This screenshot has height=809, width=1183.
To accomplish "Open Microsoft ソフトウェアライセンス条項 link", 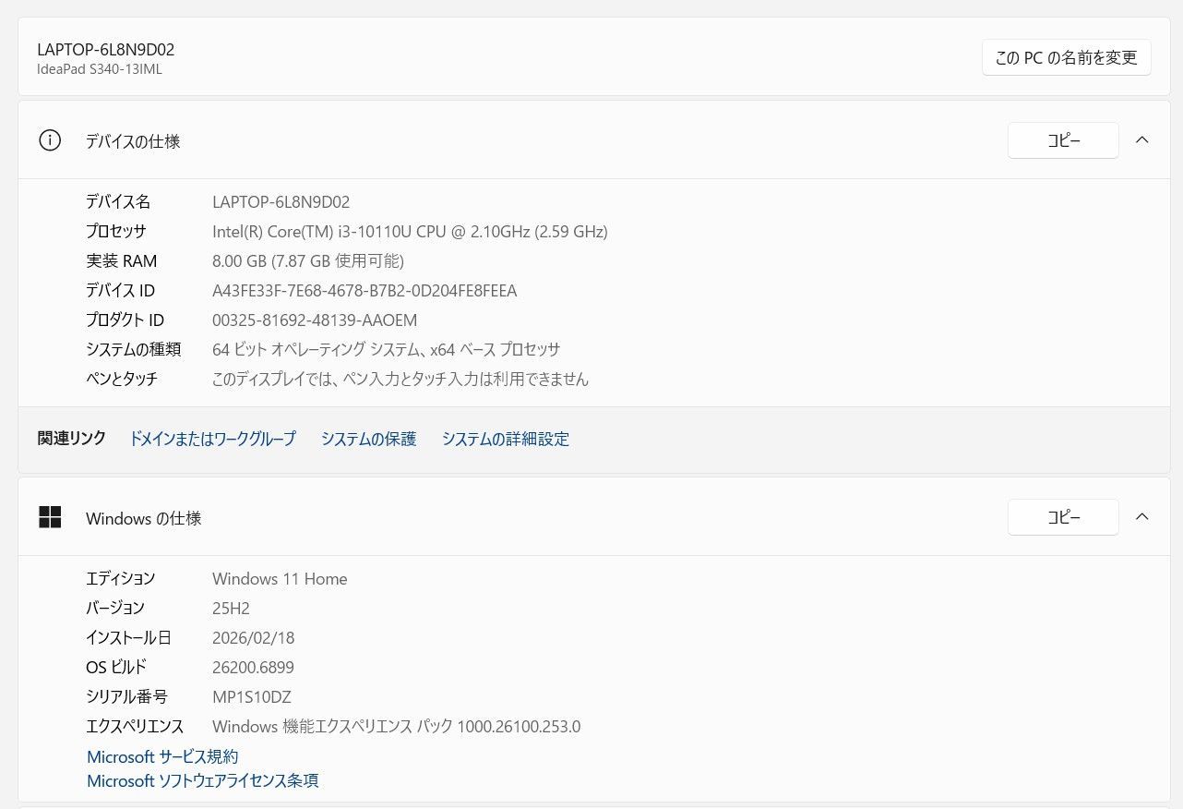I will point(203,780).
